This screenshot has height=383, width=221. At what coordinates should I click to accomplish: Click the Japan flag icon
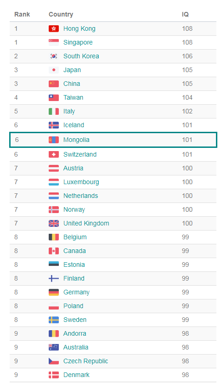pos(54,70)
